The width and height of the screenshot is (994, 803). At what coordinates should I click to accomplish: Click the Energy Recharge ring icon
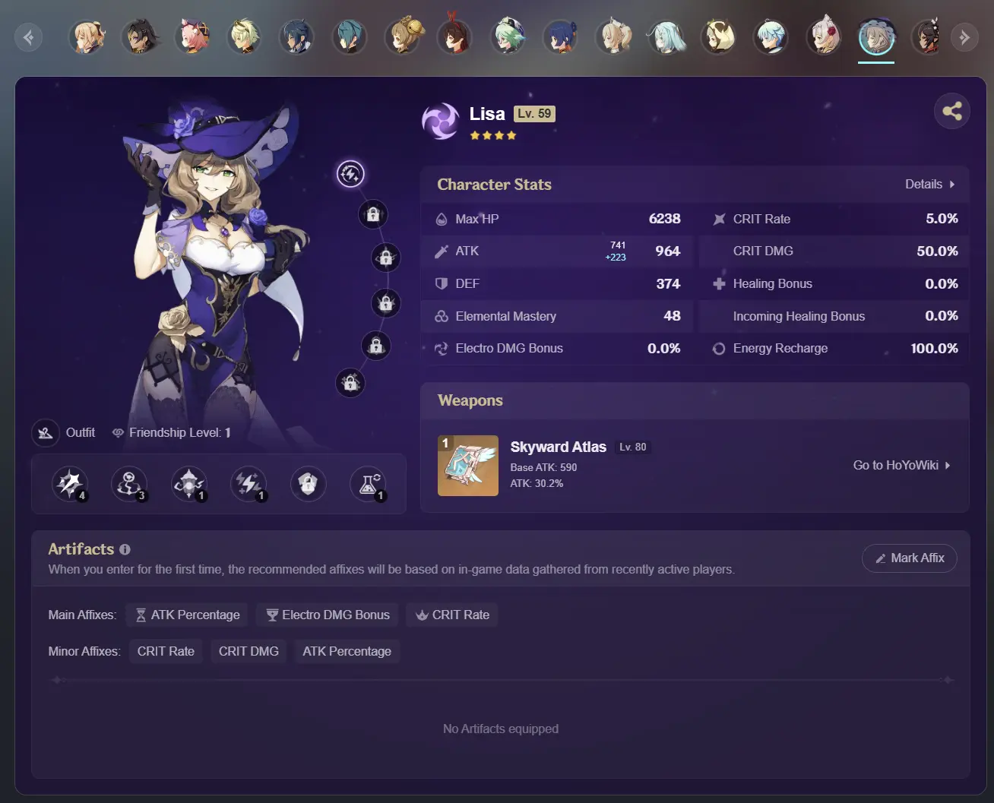[719, 349]
